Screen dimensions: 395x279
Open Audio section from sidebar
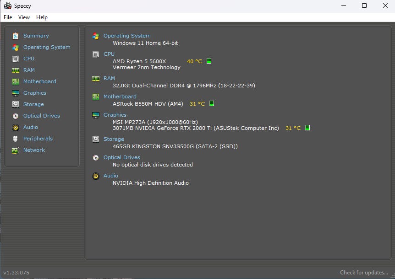[x=31, y=127]
